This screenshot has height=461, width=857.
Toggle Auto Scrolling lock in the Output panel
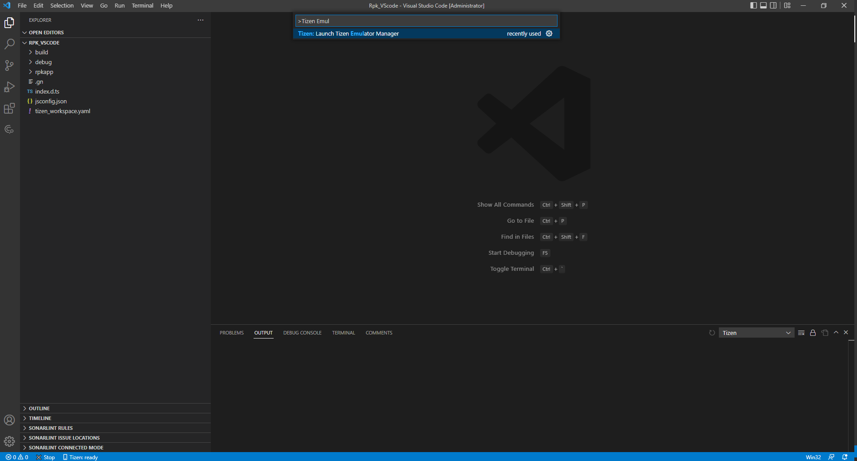(x=812, y=332)
